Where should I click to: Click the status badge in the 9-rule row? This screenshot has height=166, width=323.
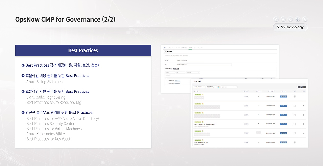point(246,96)
